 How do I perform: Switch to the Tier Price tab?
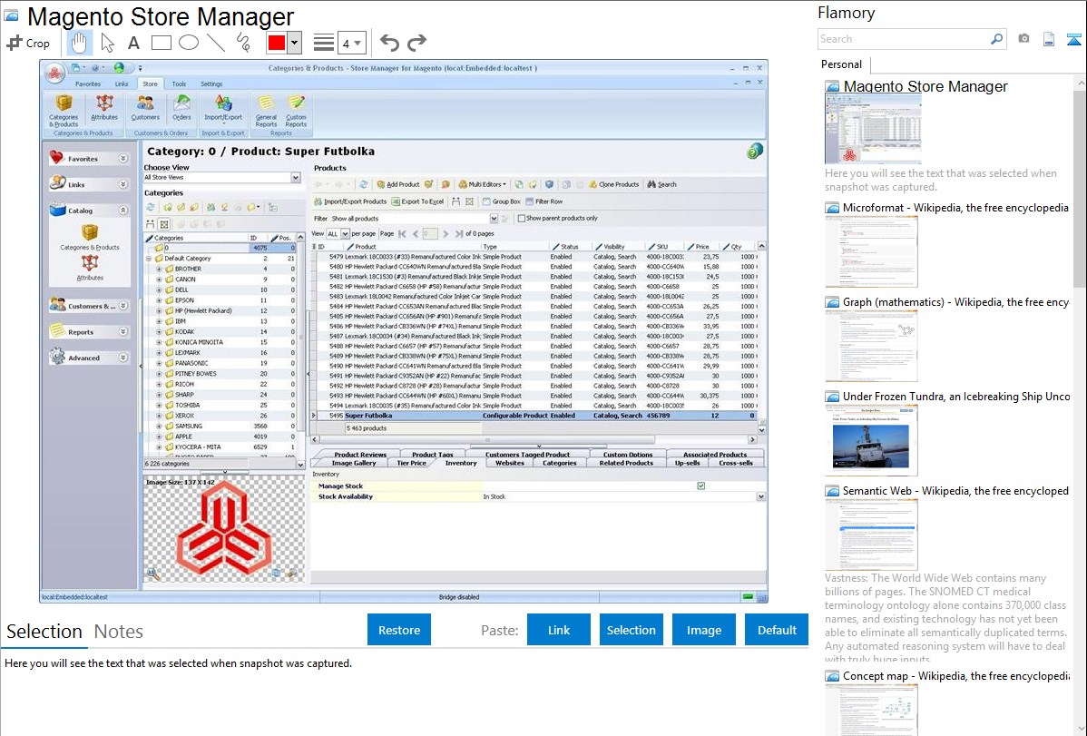(x=411, y=464)
